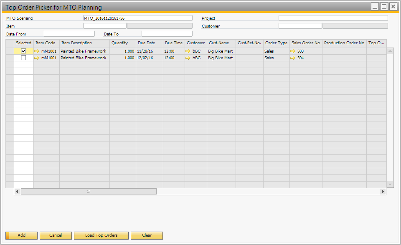Uncheck the Selected box for order 503
Viewport: 401px width, 245px height.
coord(23,51)
